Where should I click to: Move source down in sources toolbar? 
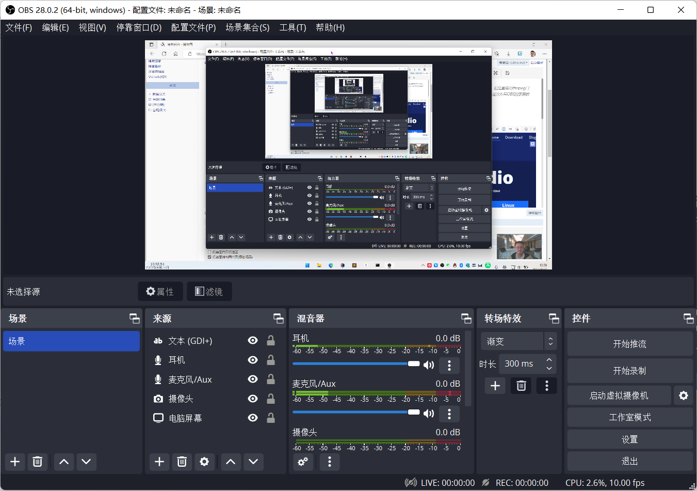pyautogui.click(x=253, y=462)
